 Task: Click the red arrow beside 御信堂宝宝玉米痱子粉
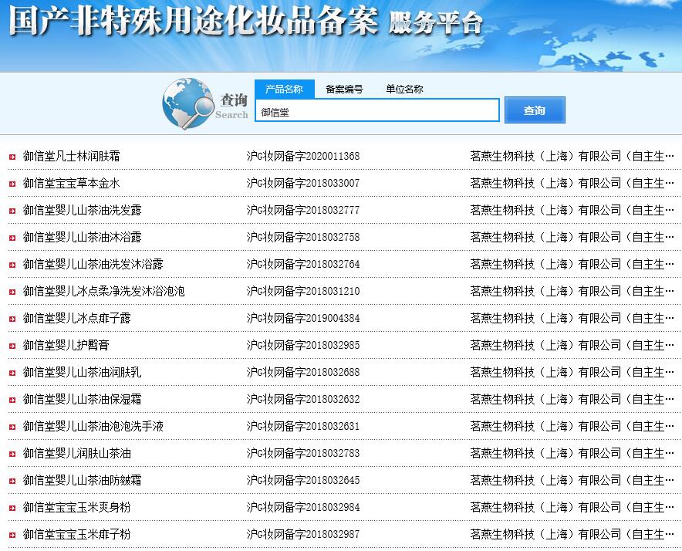click(x=12, y=535)
